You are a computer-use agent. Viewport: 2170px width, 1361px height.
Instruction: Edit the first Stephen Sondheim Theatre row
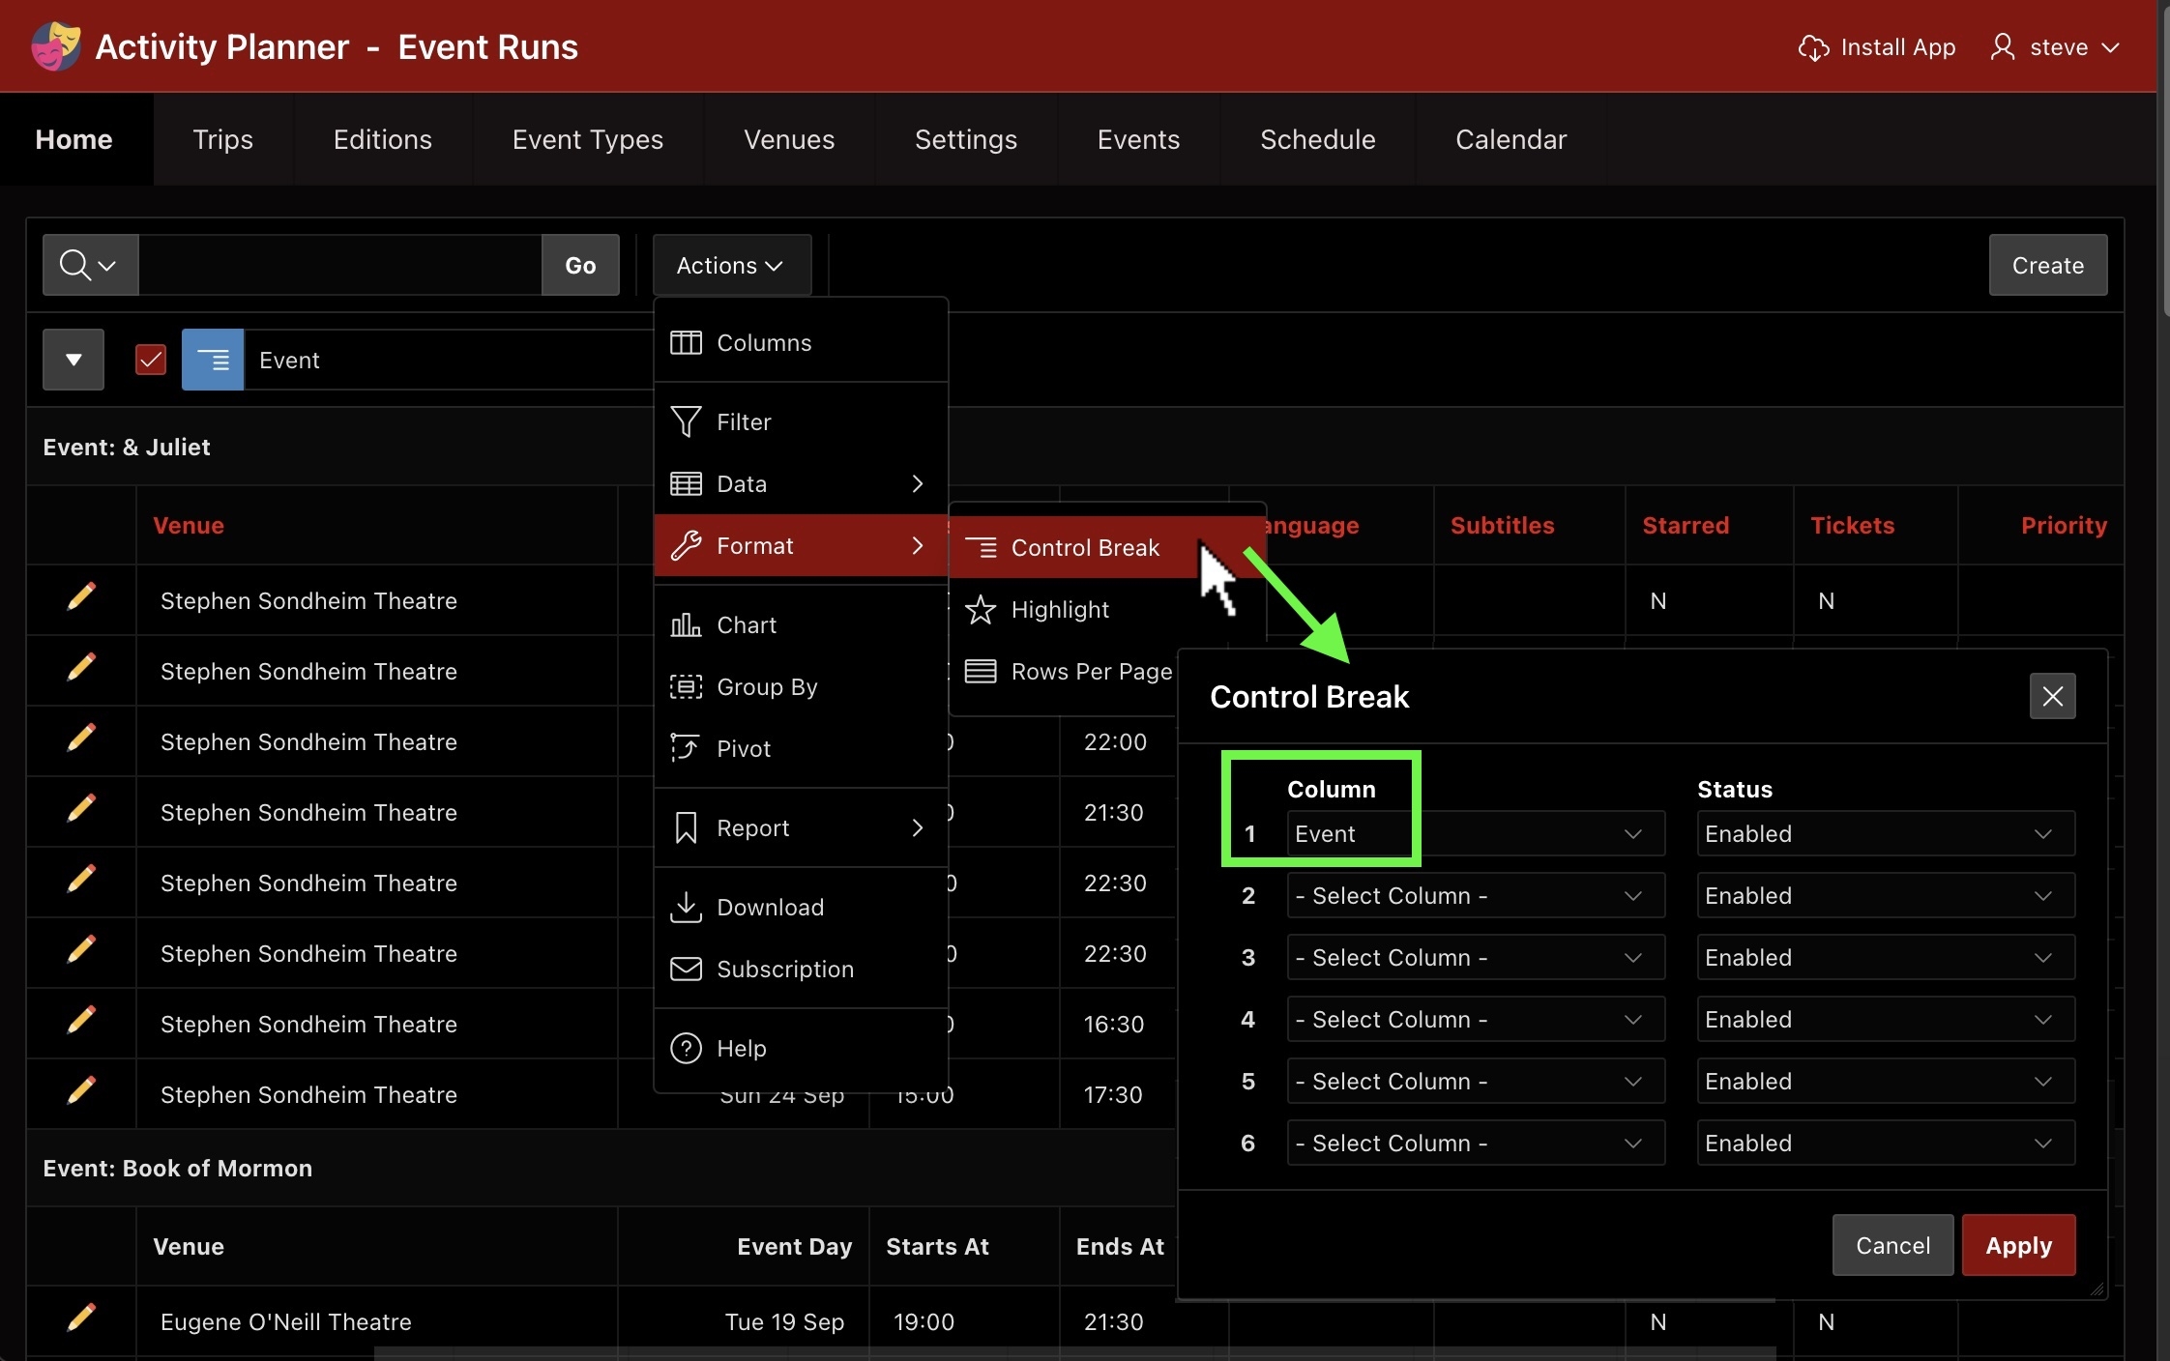82,596
